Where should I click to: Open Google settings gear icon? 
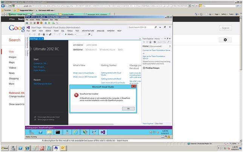(x=225, y=40)
